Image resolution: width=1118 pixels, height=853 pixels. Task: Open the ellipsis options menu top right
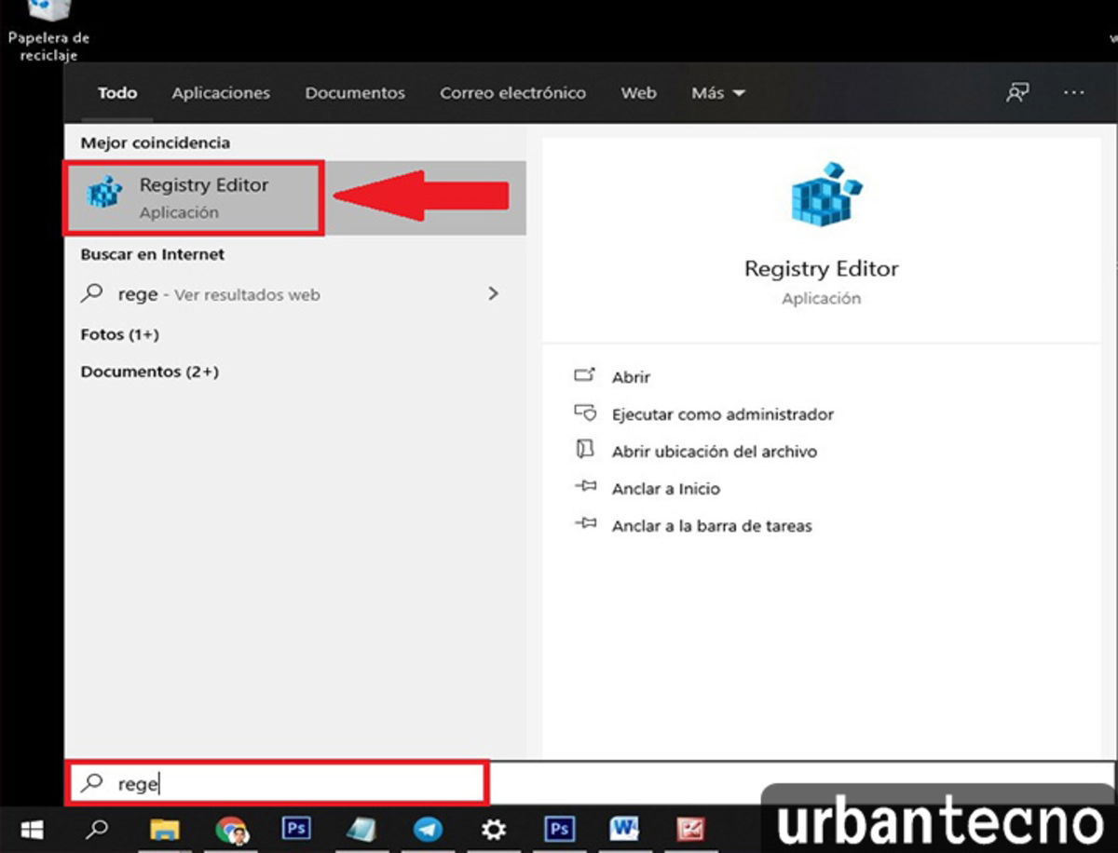click(x=1074, y=92)
